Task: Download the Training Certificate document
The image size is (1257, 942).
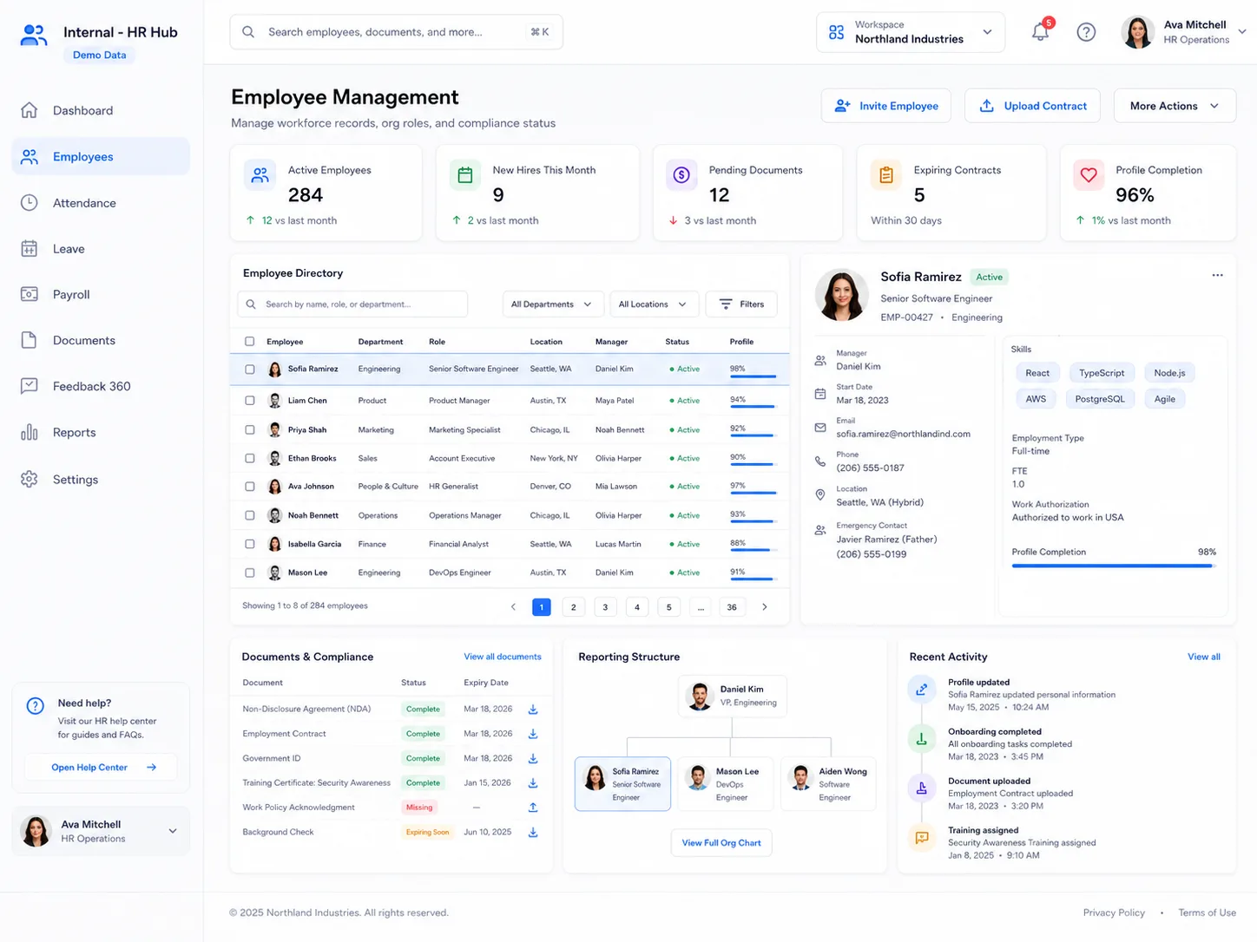Action: 533,783
